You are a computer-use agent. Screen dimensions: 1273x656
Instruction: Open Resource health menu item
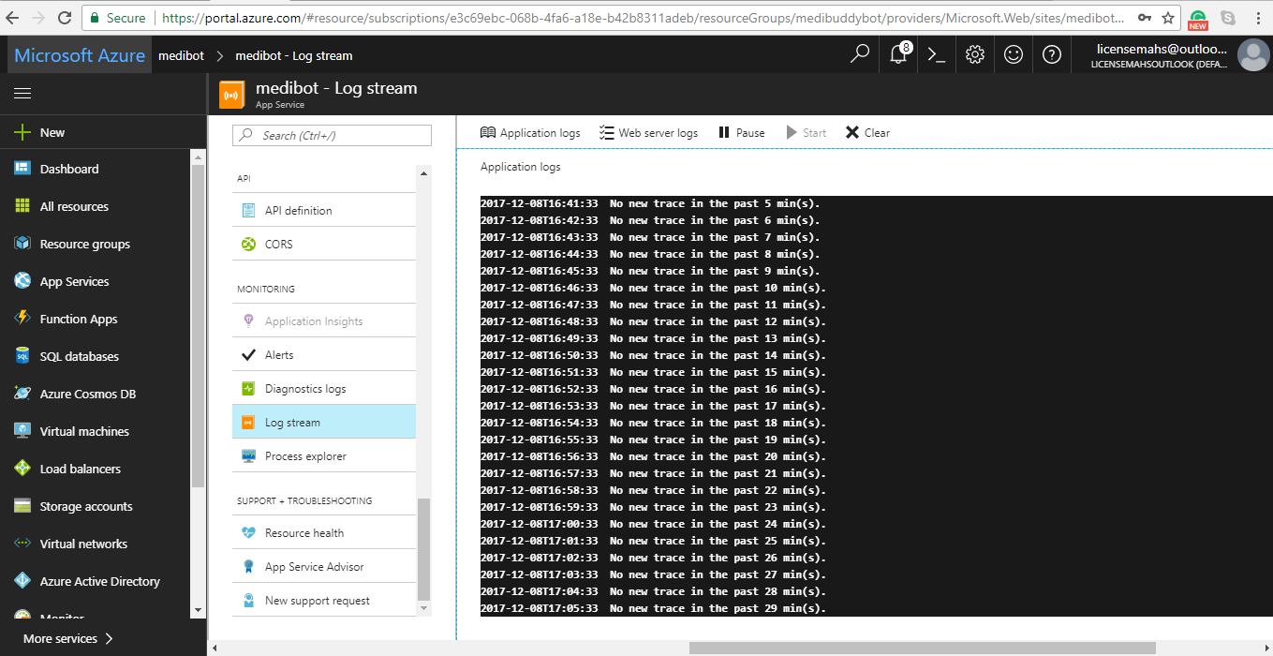click(x=324, y=532)
